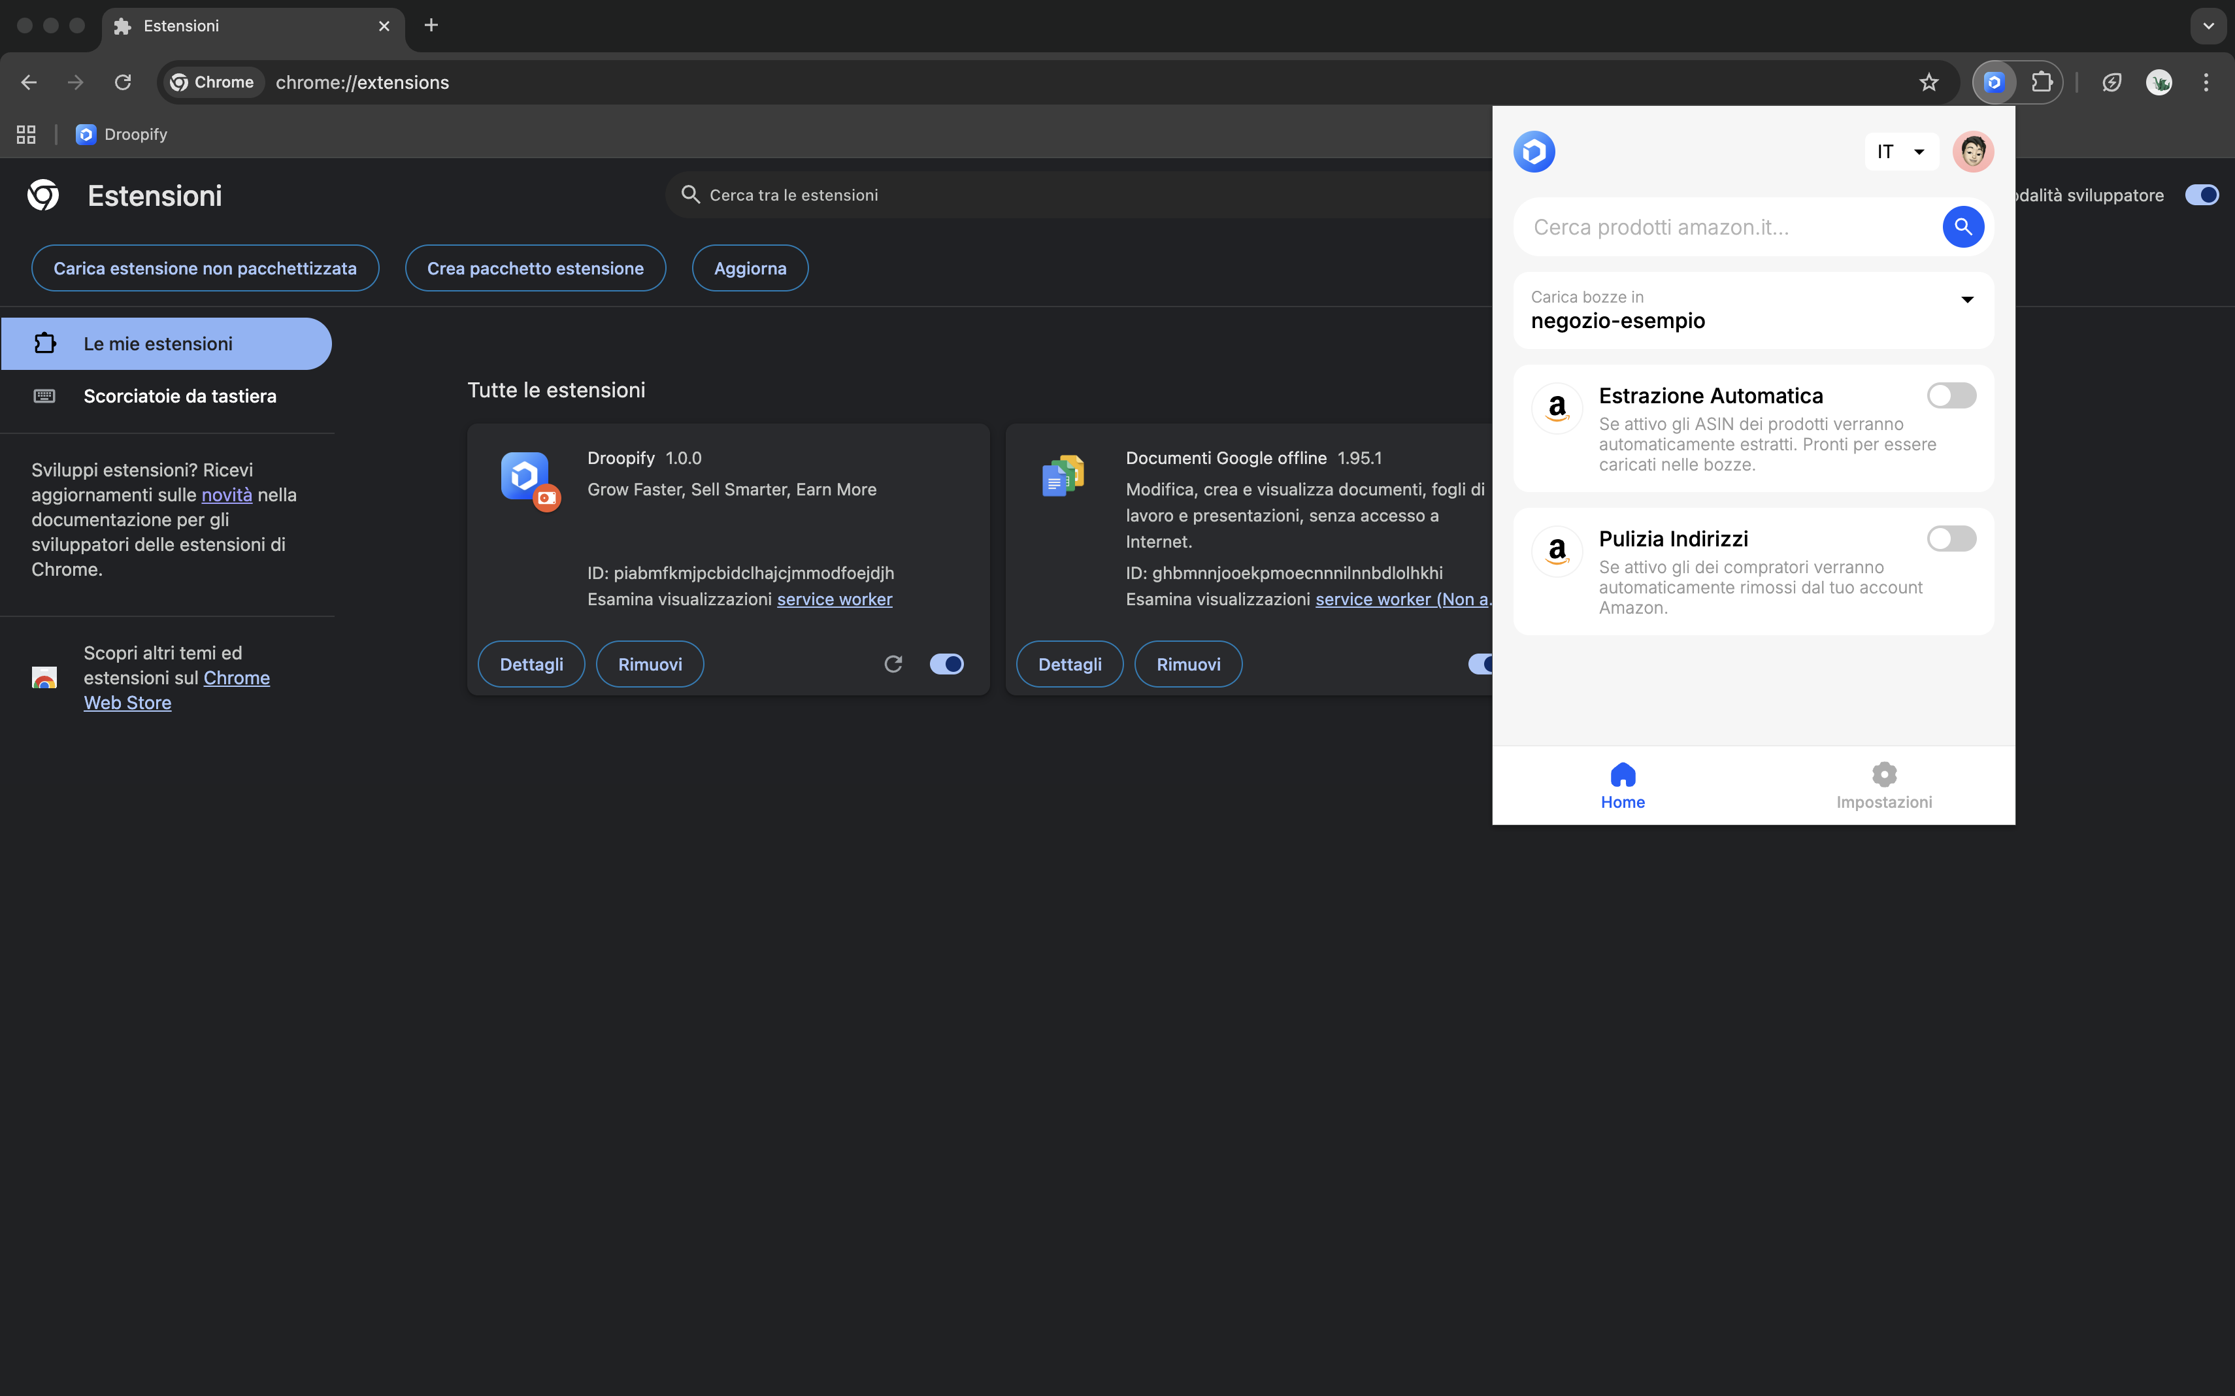Image resolution: width=2235 pixels, height=1396 pixels.
Task: Open the Chrome profile avatar in the toolbar
Action: click(2159, 82)
